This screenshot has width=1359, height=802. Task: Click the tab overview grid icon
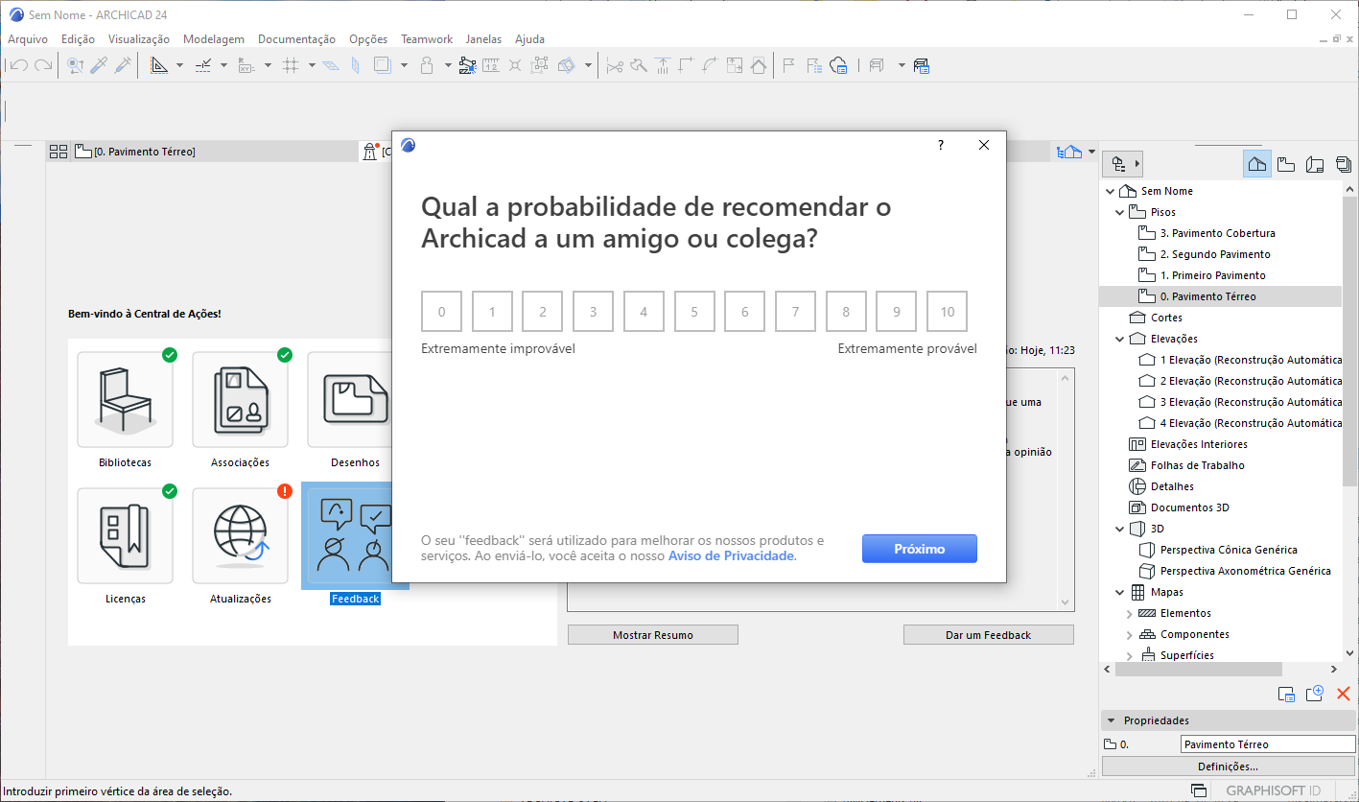59,152
